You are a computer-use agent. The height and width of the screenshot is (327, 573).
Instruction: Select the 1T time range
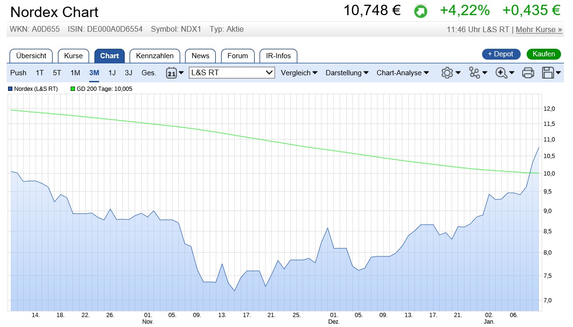(40, 73)
